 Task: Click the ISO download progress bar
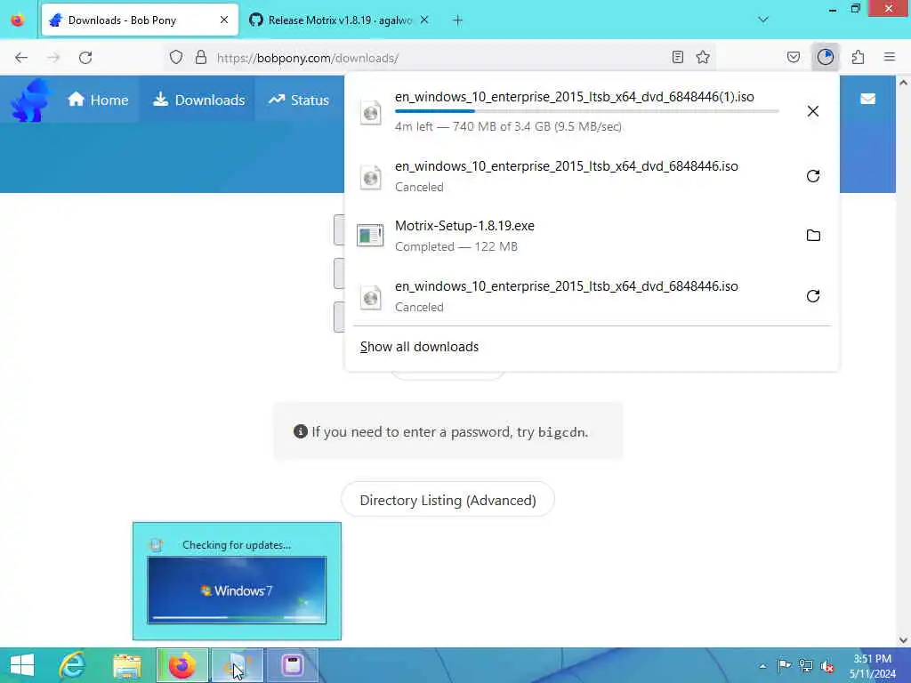[x=587, y=111]
